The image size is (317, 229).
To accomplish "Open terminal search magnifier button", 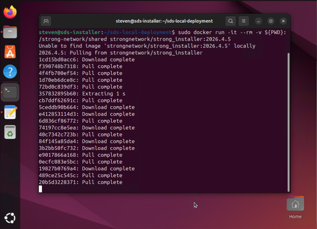I will pos(230,21).
